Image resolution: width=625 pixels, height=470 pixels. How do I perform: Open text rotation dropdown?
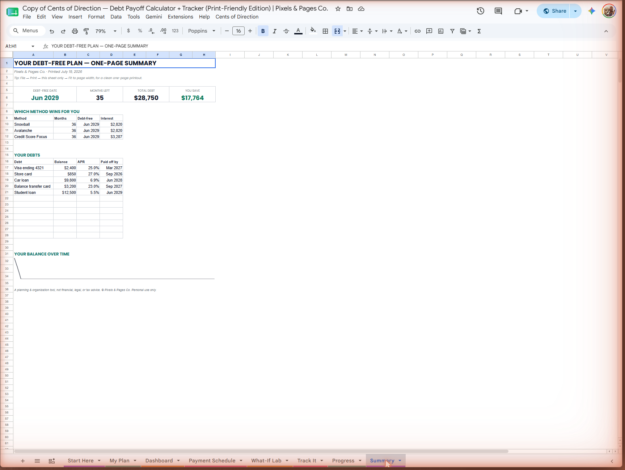point(402,31)
